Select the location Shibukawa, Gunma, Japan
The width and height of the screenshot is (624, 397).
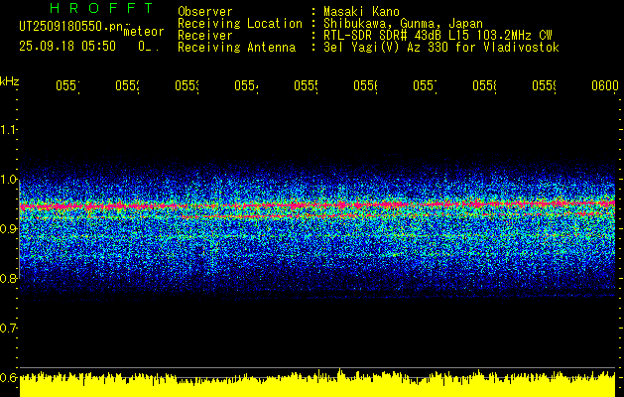tap(403, 24)
